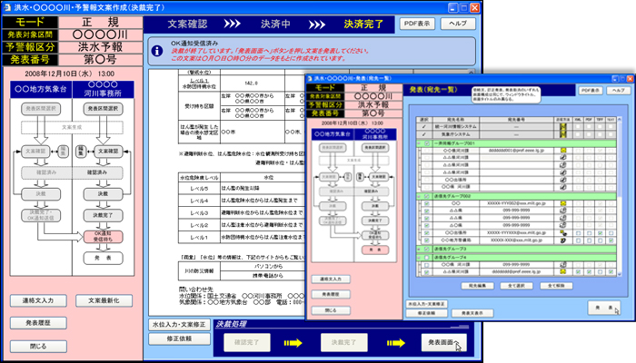
Task: Open PDF表示 in 発表(宛先一覧) window
Action: tap(591, 91)
